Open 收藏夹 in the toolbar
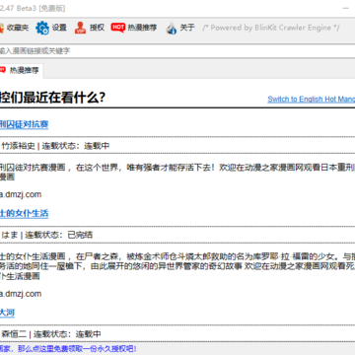 (x=14, y=28)
